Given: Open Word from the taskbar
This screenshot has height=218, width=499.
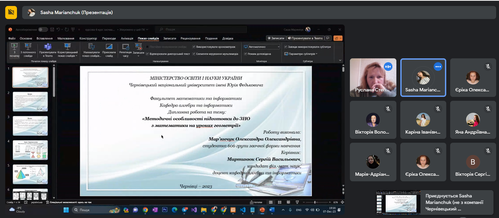Looking at the screenshot, I should [x=272, y=210].
